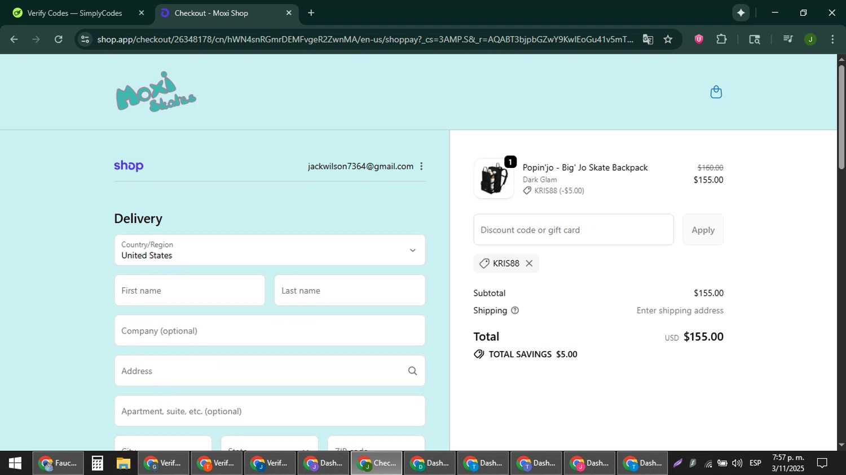Click the Discount code or gift card field
846x475 pixels.
pyautogui.click(x=574, y=230)
